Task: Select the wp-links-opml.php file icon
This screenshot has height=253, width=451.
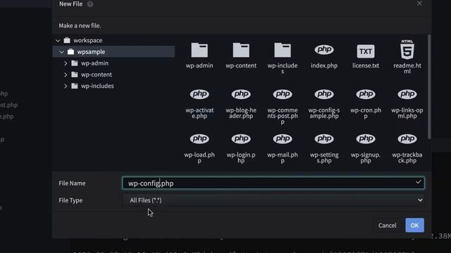Action: tap(407, 94)
